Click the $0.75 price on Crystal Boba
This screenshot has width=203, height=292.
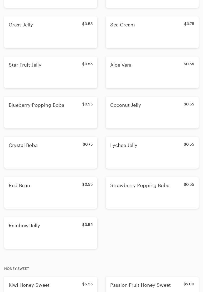tap(88, 145)
